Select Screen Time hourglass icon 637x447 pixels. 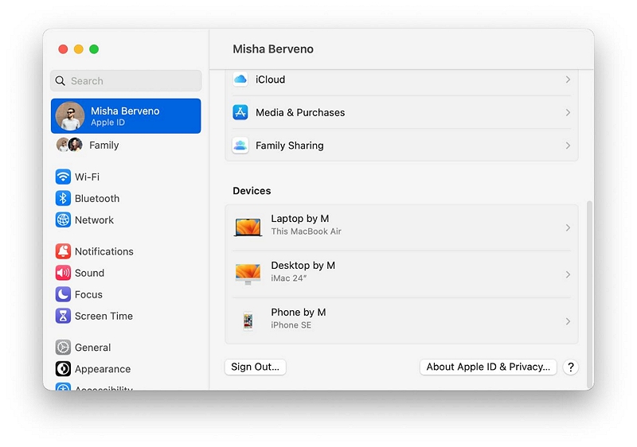(x=63, y=316)
